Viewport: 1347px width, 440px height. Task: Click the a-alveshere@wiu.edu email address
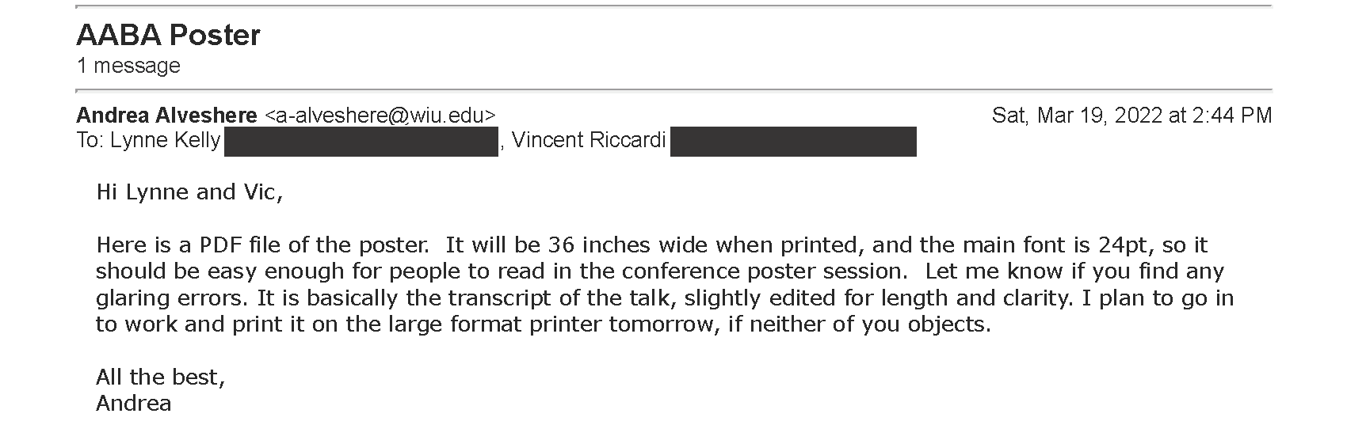(380, 116)
